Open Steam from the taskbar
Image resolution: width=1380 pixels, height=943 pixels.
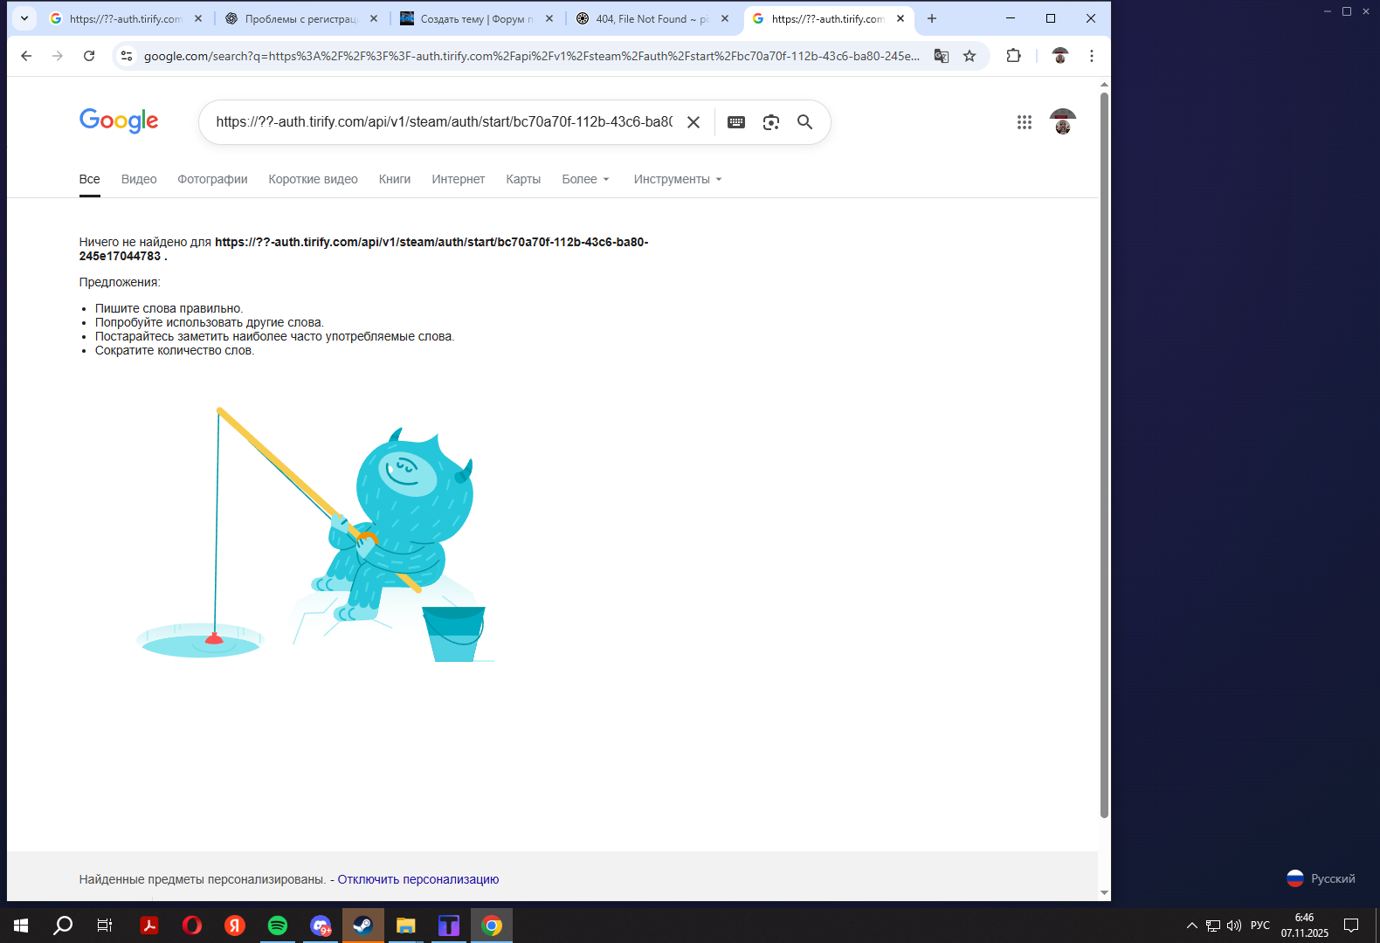[363, 926]
